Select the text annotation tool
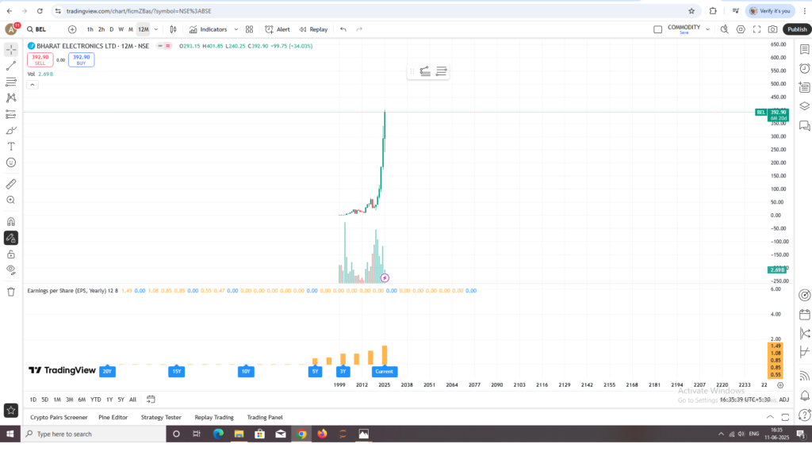Screen dimensions: 812x455 [x=11, y=147]
